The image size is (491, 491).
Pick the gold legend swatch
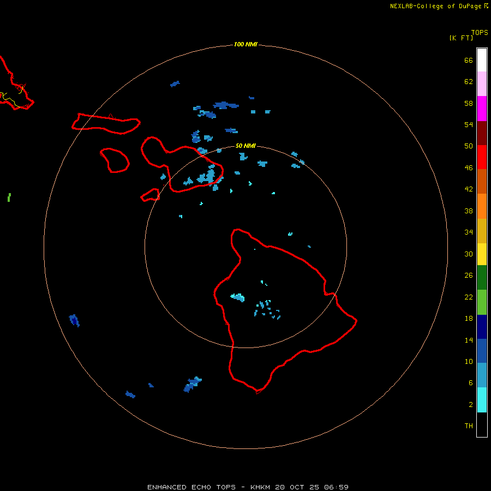(x=482, y=231)
